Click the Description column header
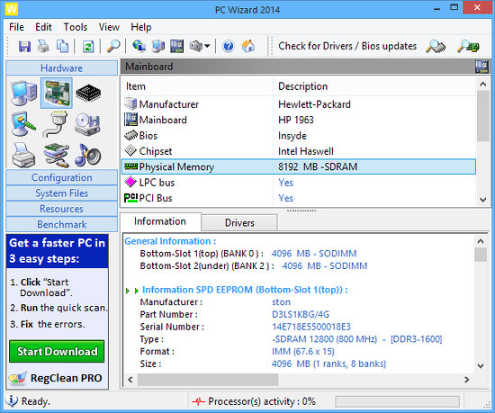 click(374, 86)
